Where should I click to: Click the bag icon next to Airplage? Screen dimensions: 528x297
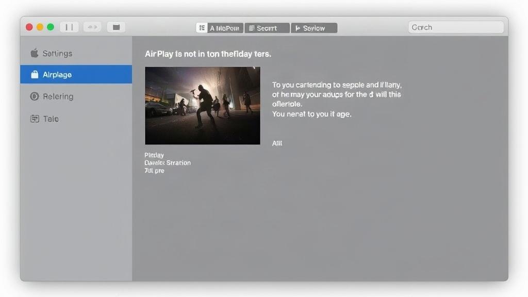(x=35, y=74)
